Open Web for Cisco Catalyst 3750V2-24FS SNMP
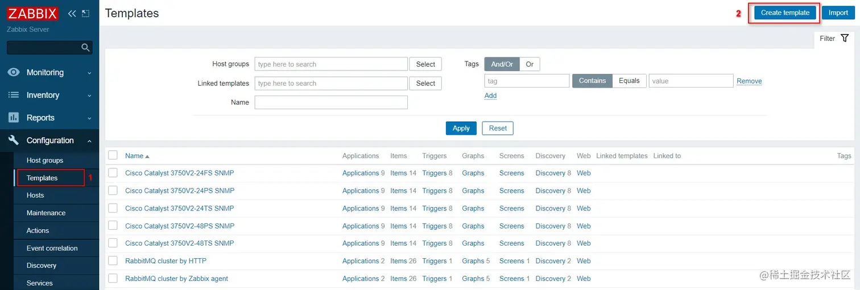This screenshot has height=290, width=860. [584, 173]
